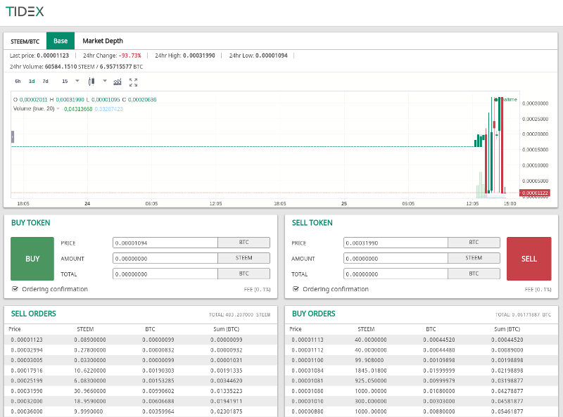This screenshot has height=417, width=563.
Task: Switch to the Market Depth tab
Action: click(103, 41)
